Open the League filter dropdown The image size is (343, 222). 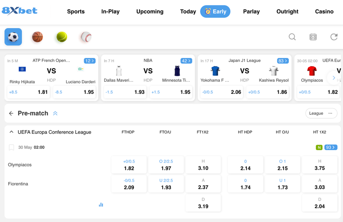coord(321,113)
